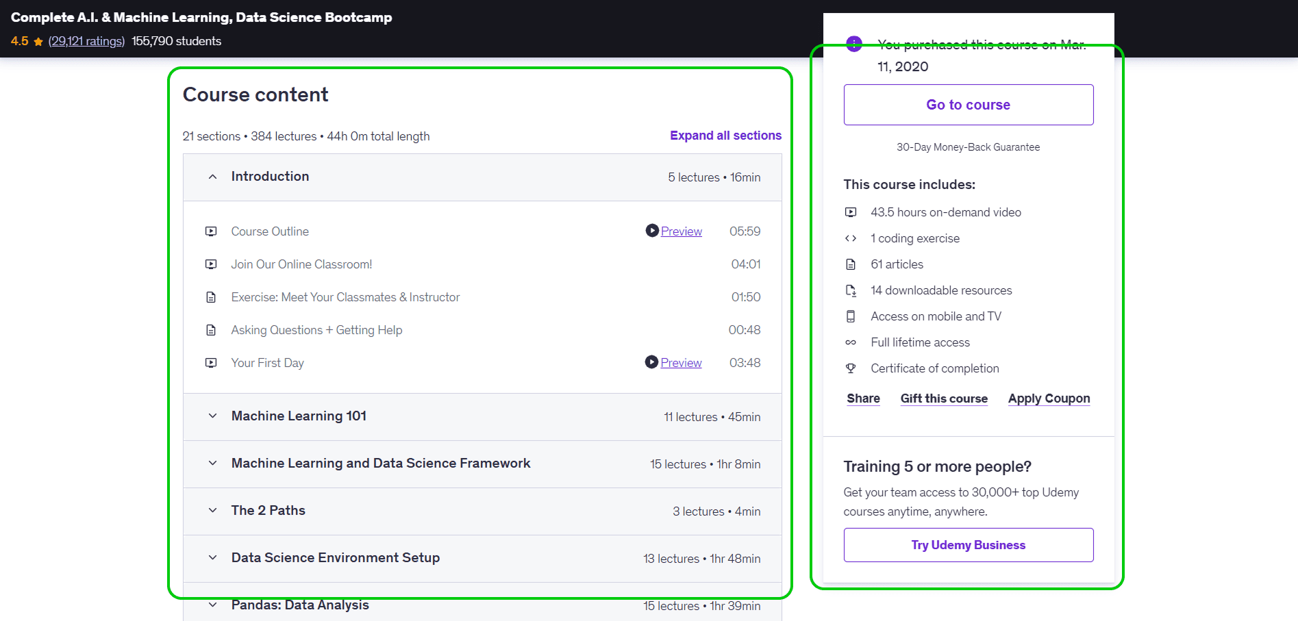The height and width of the screenshot is (621, 1298).
Task: Click the 11 lectures • 45min label
Action: tap(712, 417)
